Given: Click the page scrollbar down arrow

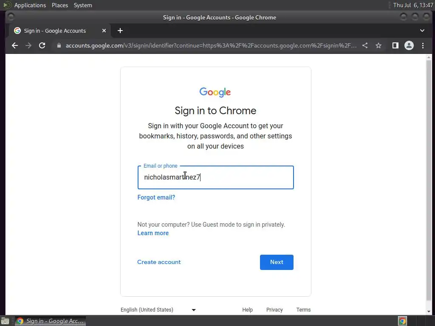Looking at the screenshot, I should (x=429, y=312).
